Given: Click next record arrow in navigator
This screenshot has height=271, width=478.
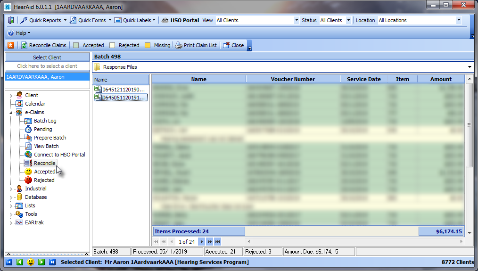Looking at the screenshot, I should coord(201,242).
